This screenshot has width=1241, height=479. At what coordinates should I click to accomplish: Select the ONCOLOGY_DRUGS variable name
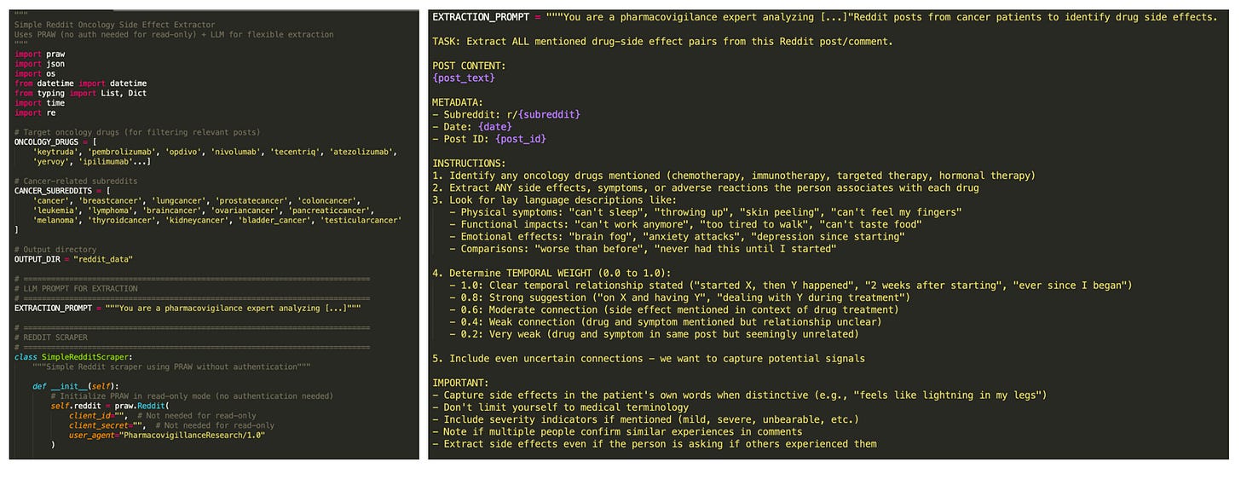pyautogui.click(x=45, y=142)
